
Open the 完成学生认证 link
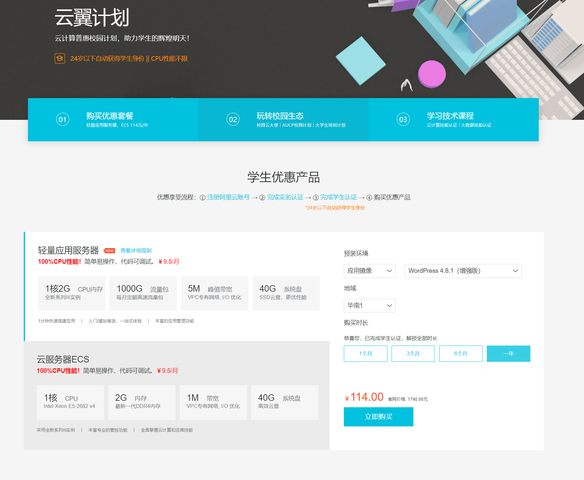tap(339, 197)
